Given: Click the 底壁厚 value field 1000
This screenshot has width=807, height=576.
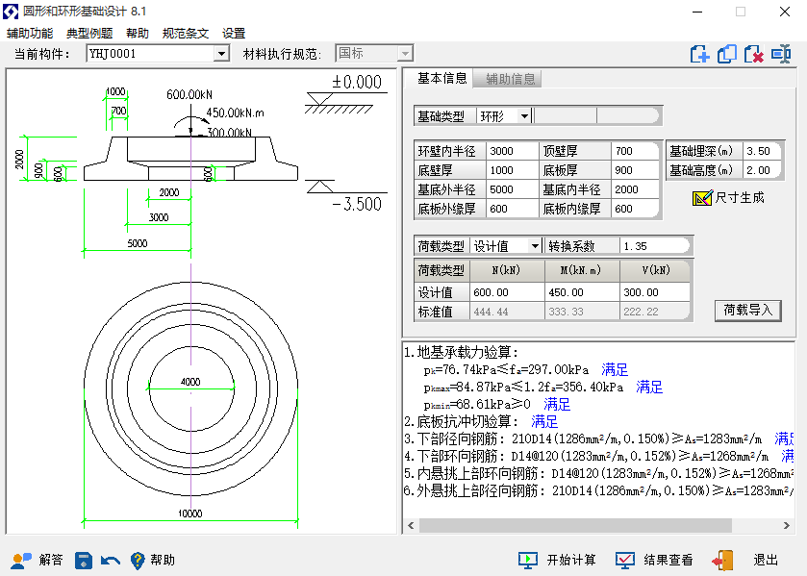Looking at the screenshot, I should [512, 170].
